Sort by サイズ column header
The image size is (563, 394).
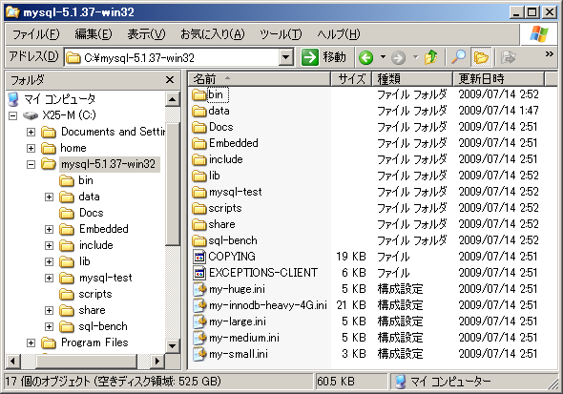pos(351,78)
